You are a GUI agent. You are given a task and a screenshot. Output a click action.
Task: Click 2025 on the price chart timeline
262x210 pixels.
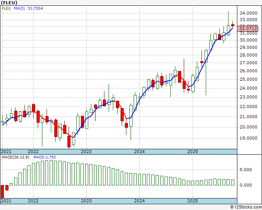[193, 152]
